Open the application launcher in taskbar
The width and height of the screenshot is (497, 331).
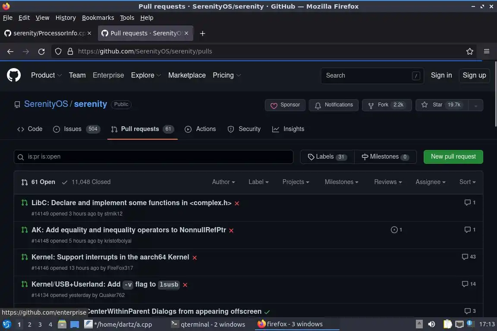pos(6,324)
